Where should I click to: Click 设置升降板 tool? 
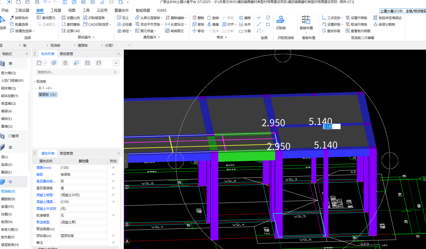coord(357,18)
